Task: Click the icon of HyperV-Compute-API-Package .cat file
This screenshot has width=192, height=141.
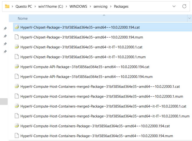Action: [17, 67]
